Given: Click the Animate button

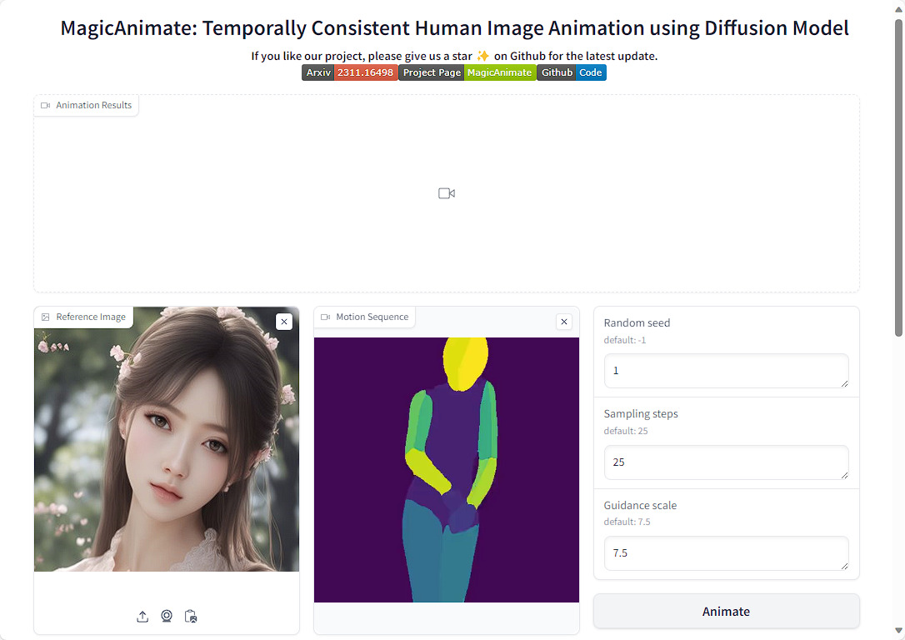Looking at the screenshot, I should (x=726, y=611).
